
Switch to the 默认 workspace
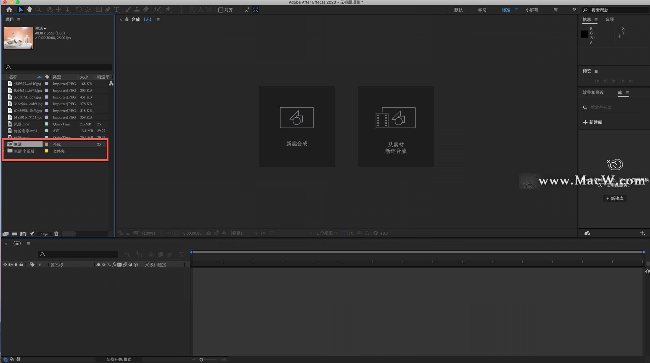pyautogui.click(x=459, y=10)
